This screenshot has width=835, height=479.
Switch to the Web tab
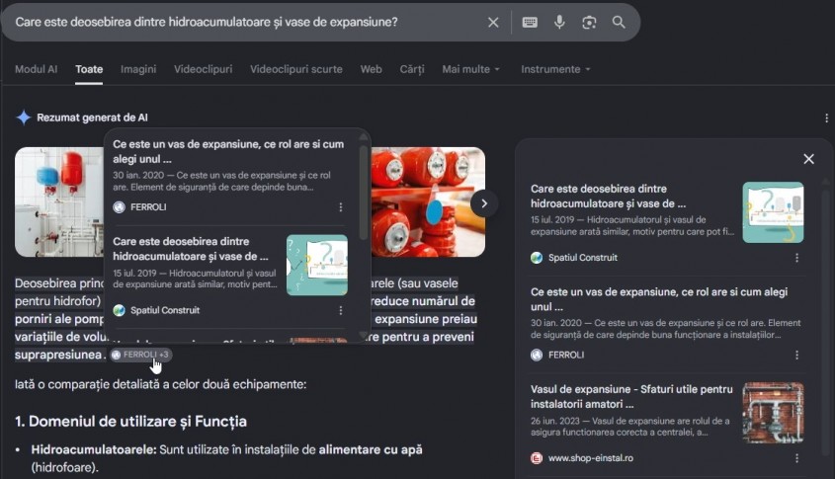click(371, 69)
